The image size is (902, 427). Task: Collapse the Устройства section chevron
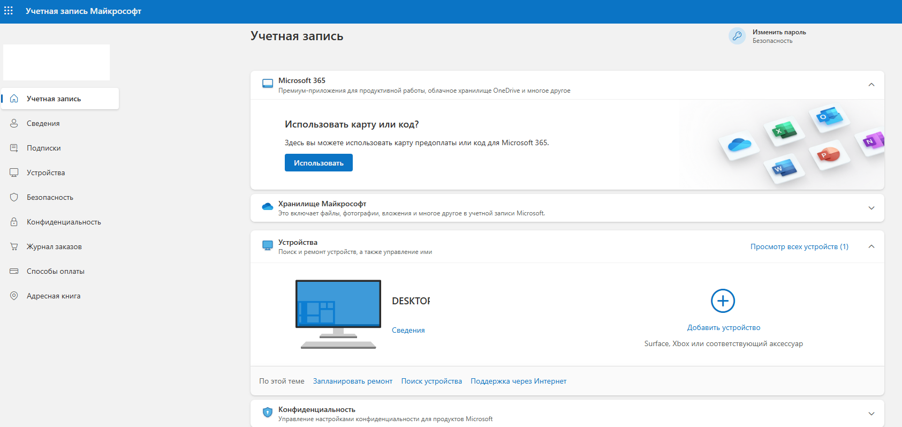(x=871, y=246)
